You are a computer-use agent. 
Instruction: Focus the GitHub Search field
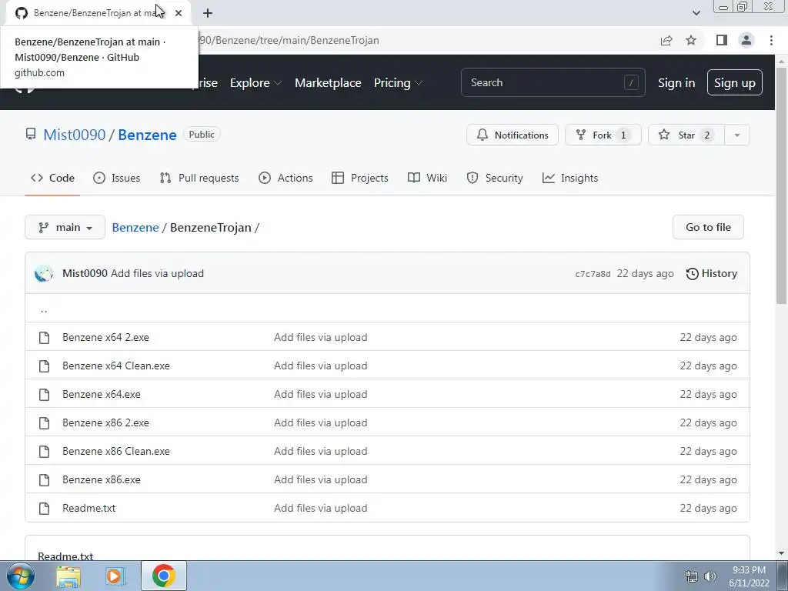553,82
